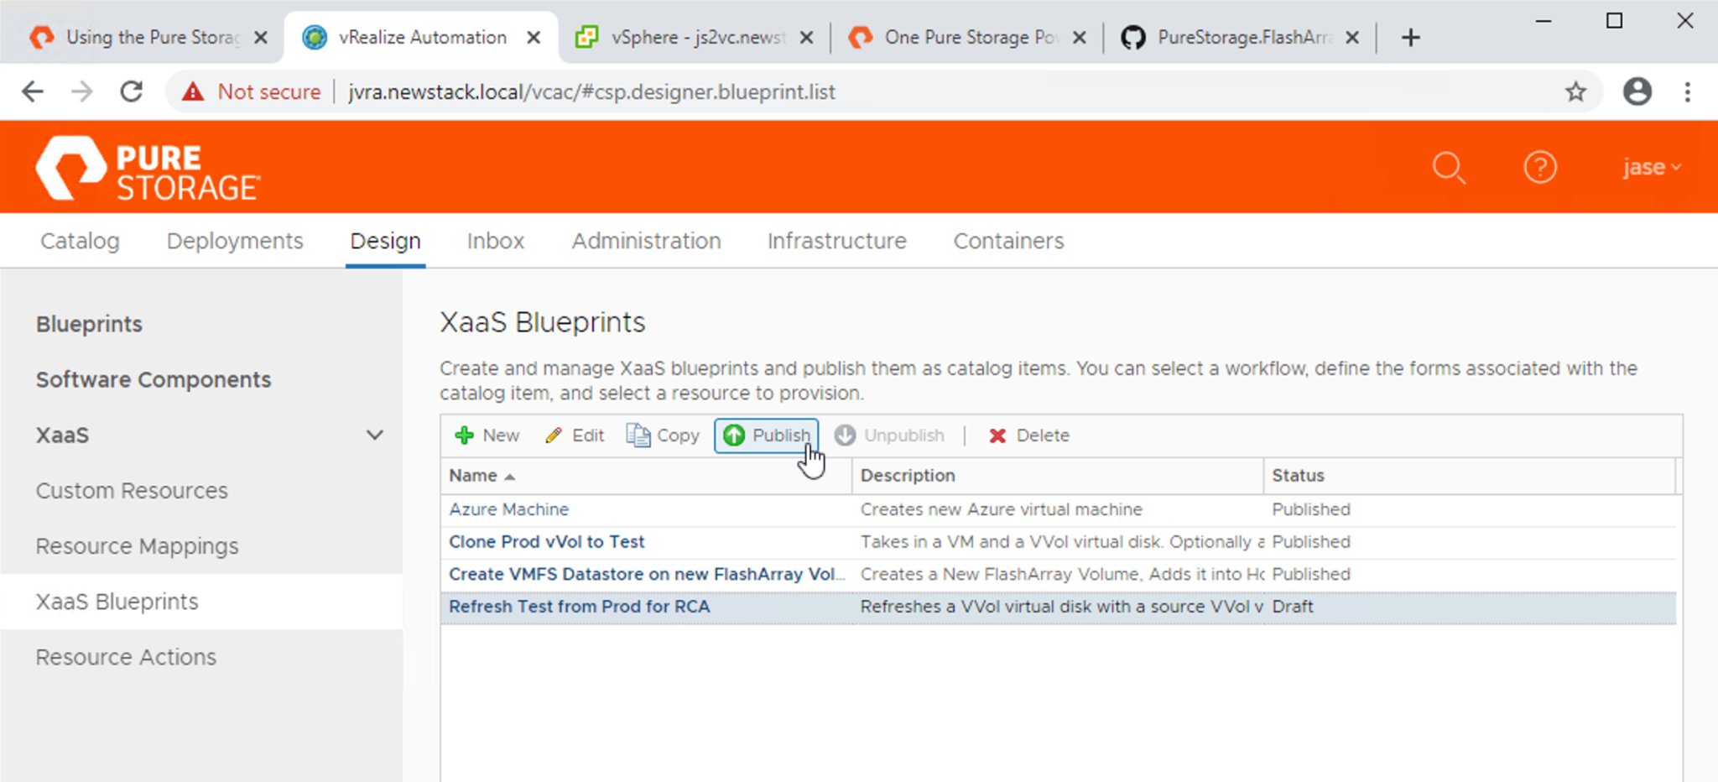Open the help question mark icon
The width and height of the screenshot is (1718, 782).
(1539, 168)
